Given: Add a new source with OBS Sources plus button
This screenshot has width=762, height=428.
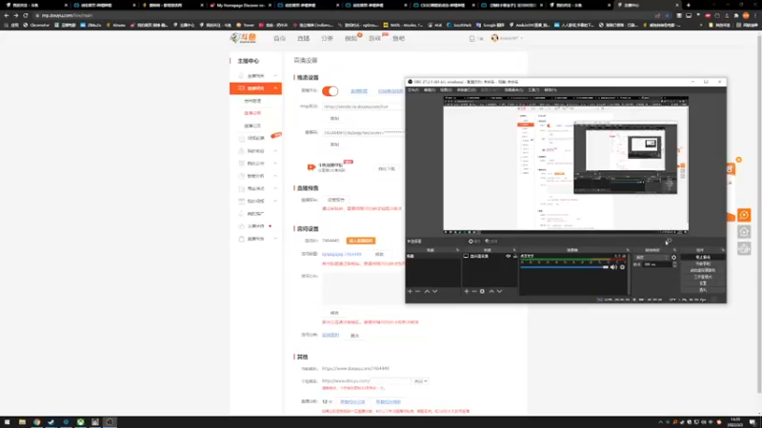Looking at the screenshot, I should pos(466,291).
